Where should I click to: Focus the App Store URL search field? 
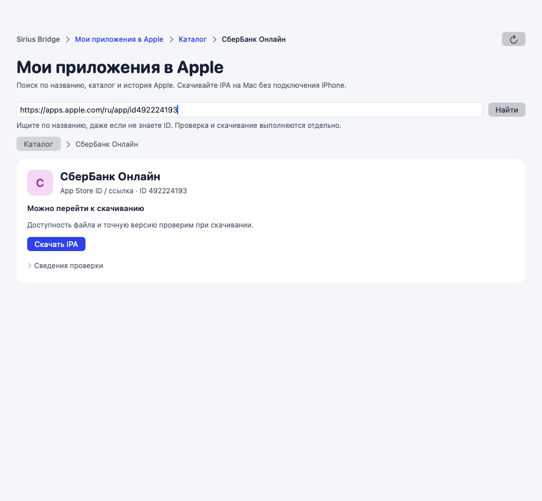pos(249,110)
